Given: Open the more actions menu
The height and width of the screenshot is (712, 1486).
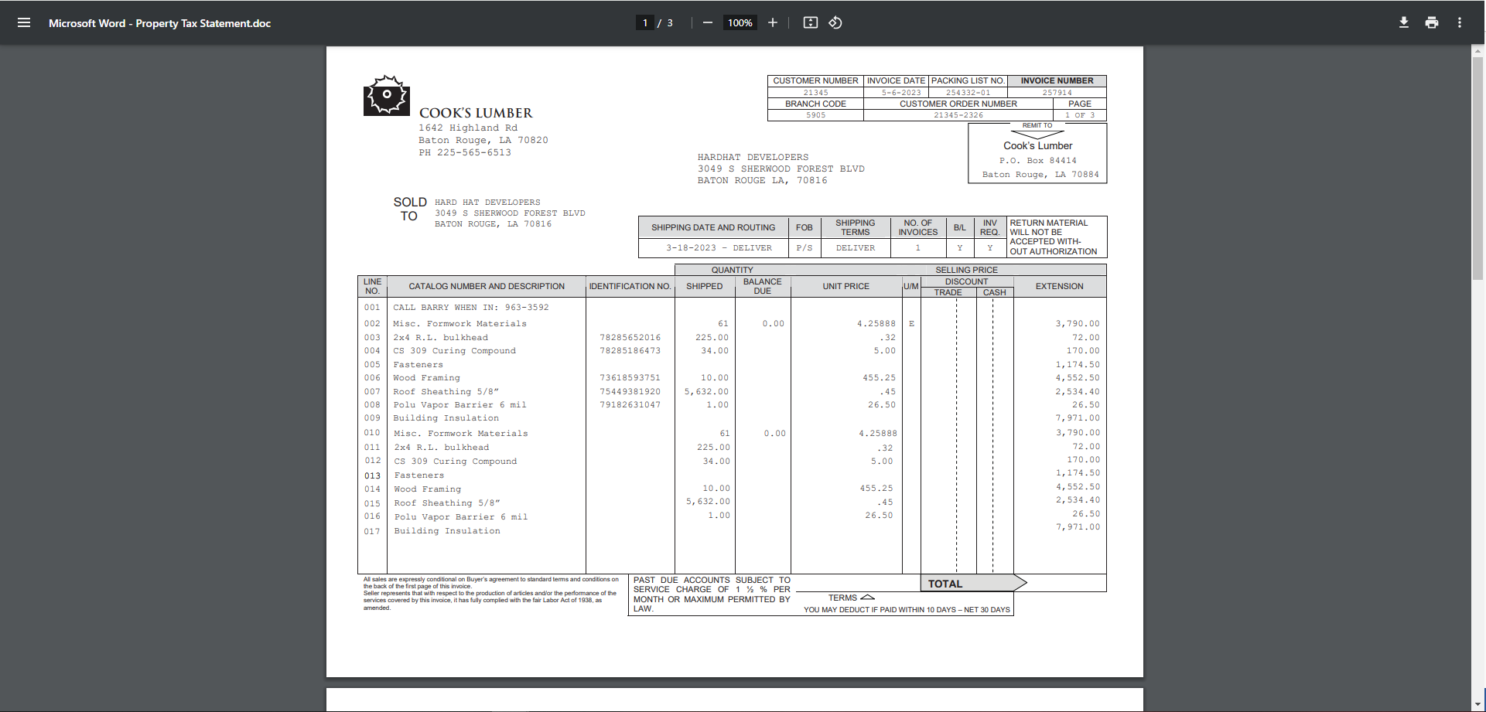Looking at the screenshot, I should click(1460, 22).
